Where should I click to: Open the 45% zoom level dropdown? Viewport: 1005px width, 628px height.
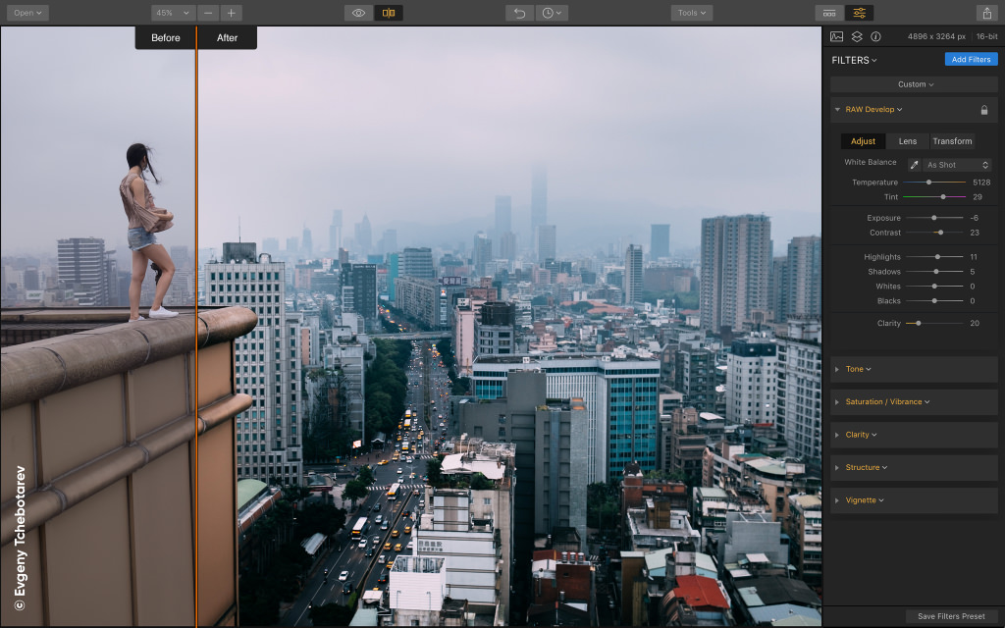click(x=173, y=13)
